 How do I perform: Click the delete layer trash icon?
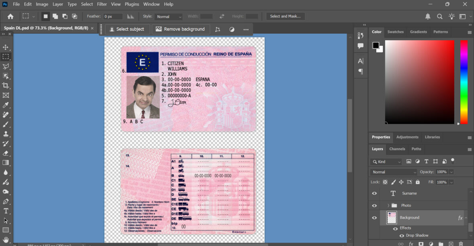(x=461, y=244)
